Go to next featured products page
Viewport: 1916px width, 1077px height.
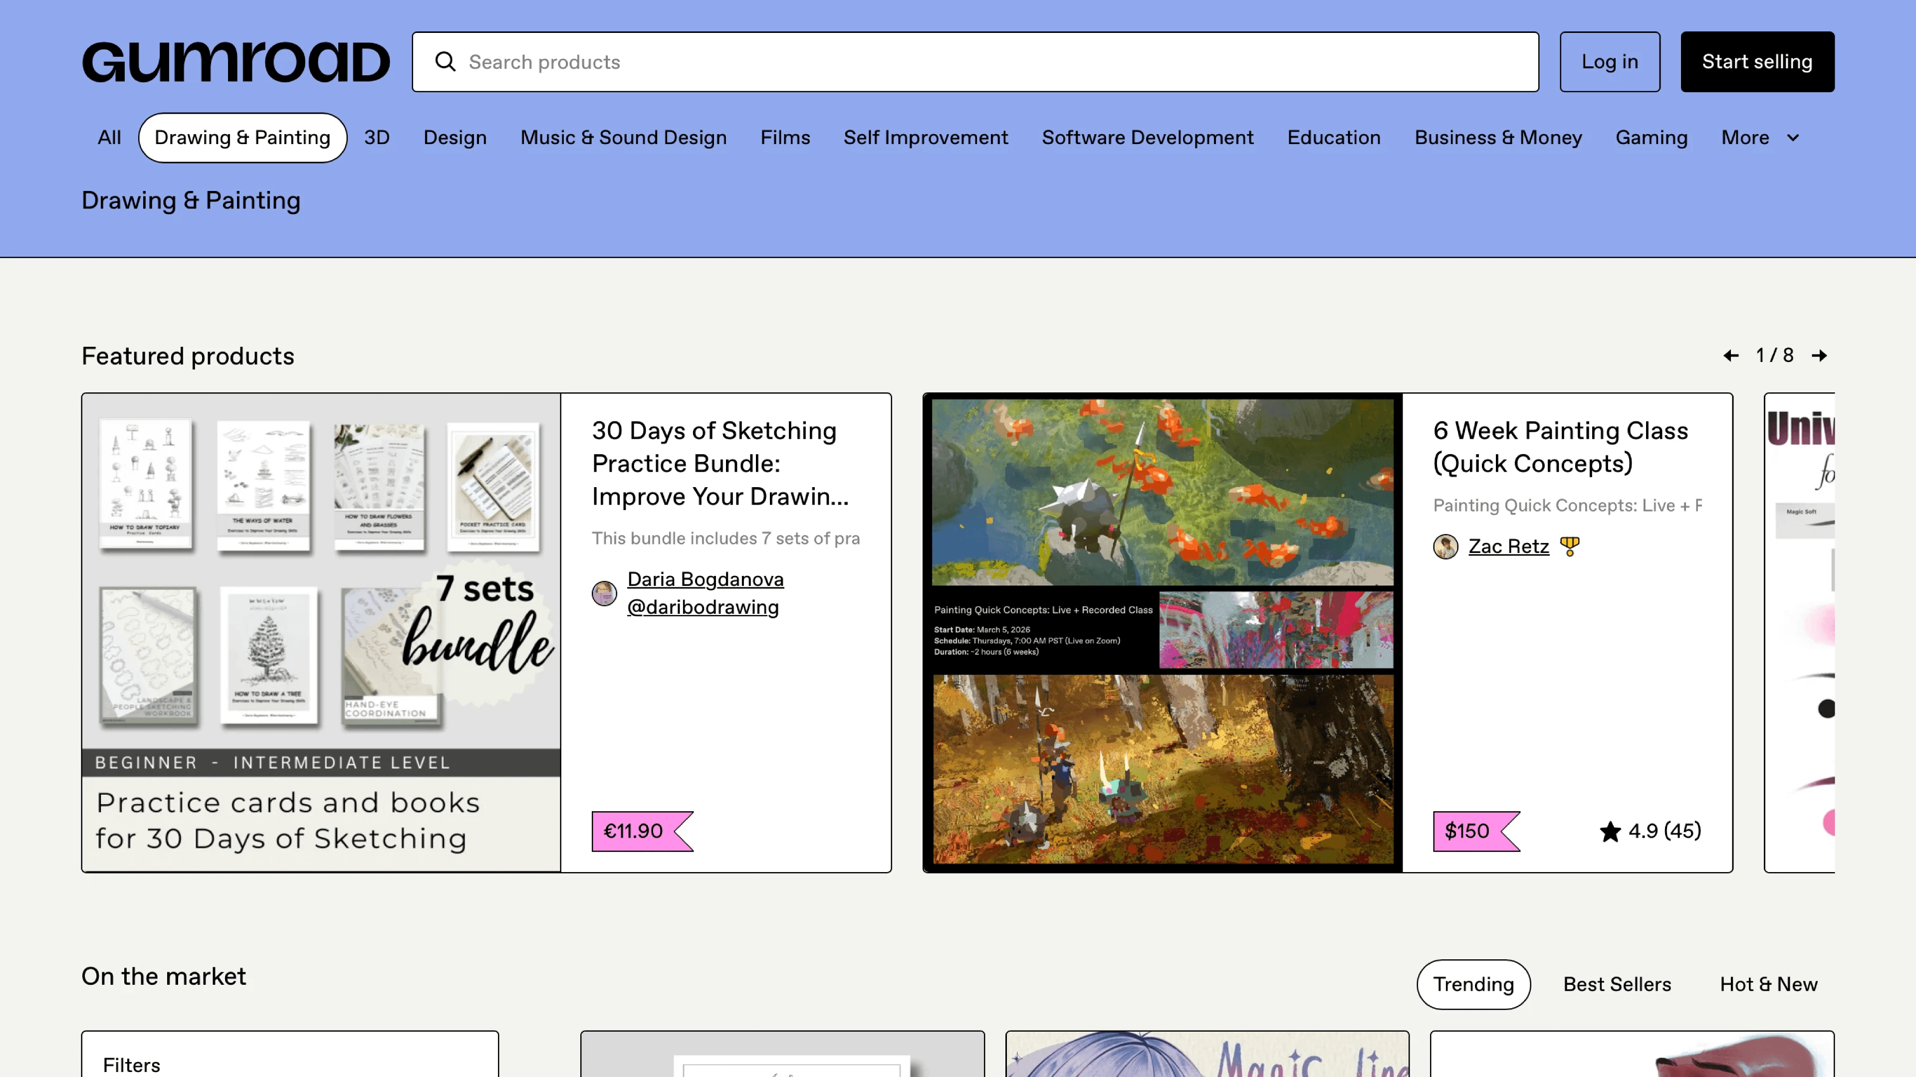click(1819, 356)
